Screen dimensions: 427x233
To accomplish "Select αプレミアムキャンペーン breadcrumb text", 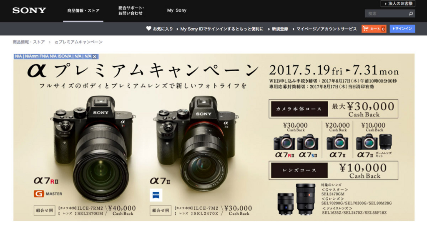I will click(x=78, y=42).
